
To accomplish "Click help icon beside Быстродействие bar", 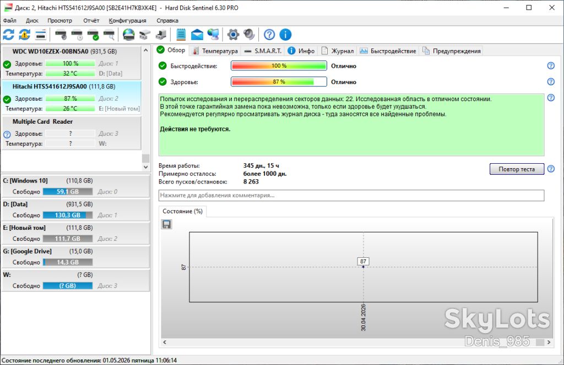I will (x=551, y=65).
